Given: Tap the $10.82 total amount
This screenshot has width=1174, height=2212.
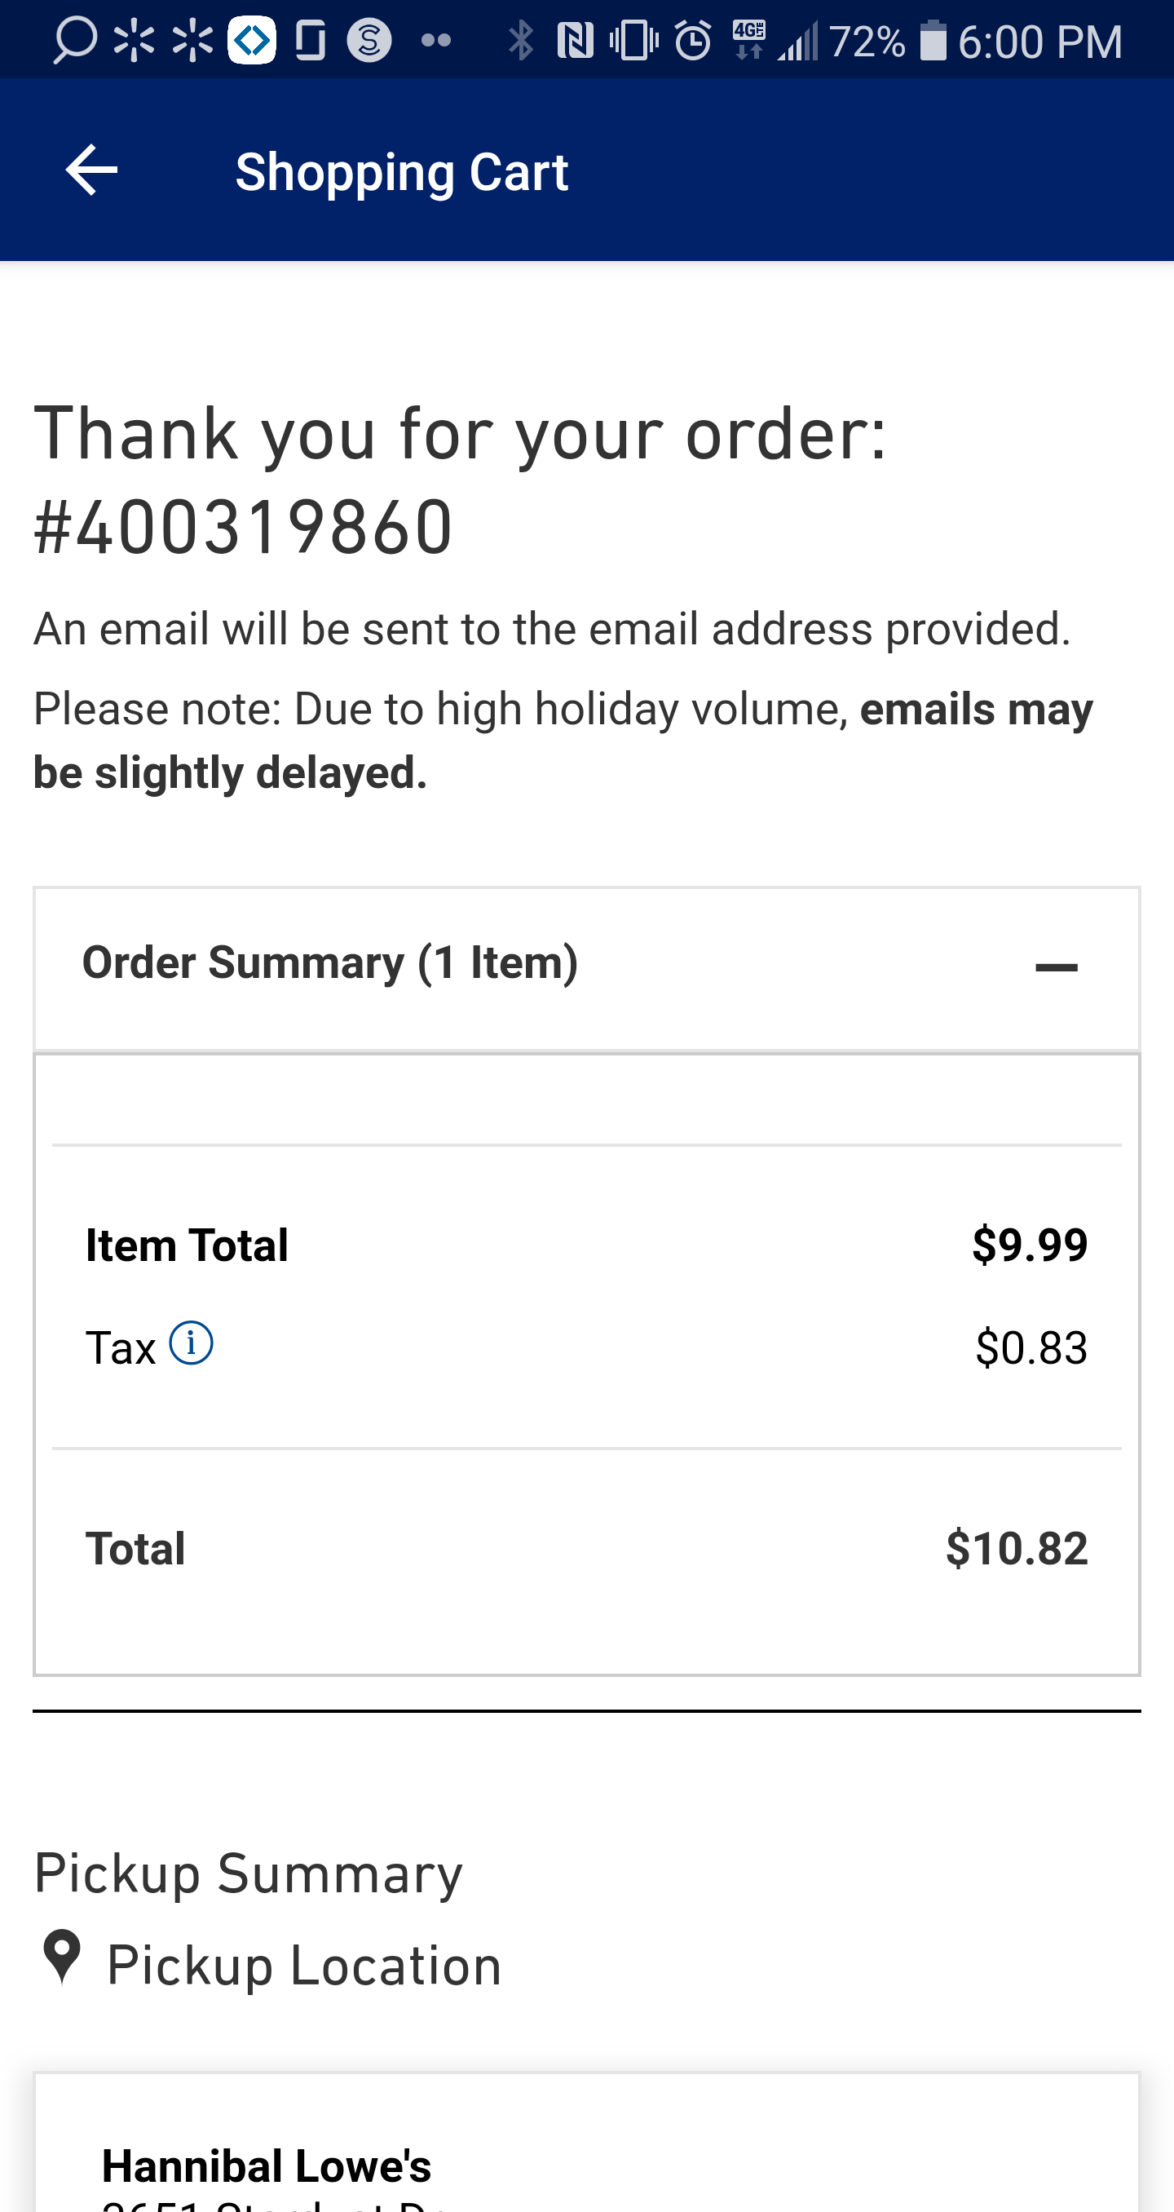Looking at the screenshot, I should click(x=1016, y=1548).
